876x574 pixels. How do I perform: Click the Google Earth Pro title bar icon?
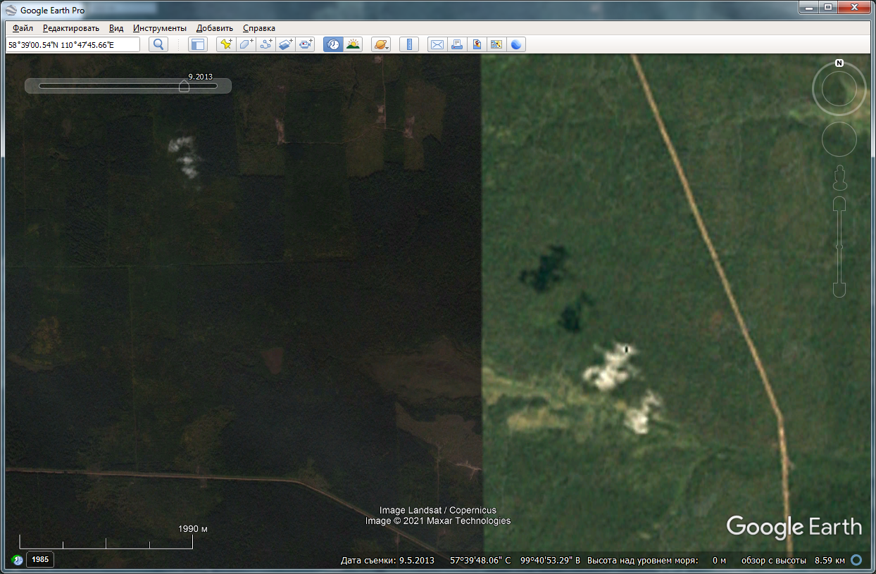coord(11,11)
